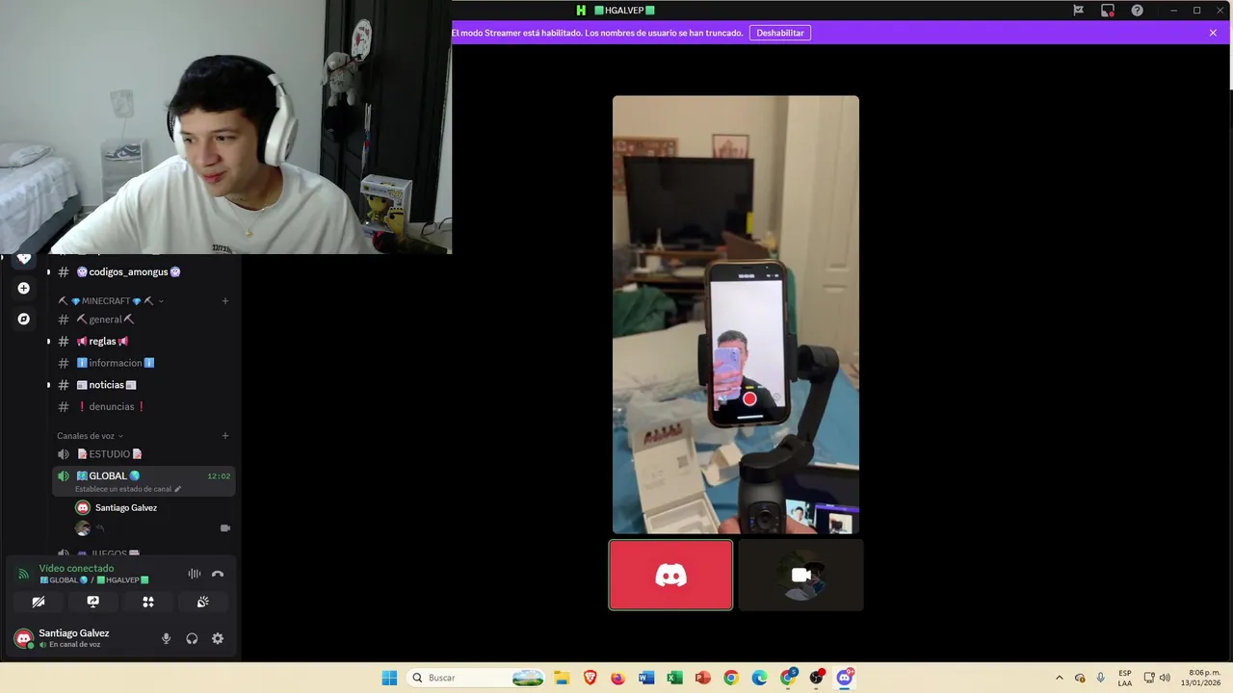Open the general text channel
The image size is (1233, 693).
click(106, 320)
